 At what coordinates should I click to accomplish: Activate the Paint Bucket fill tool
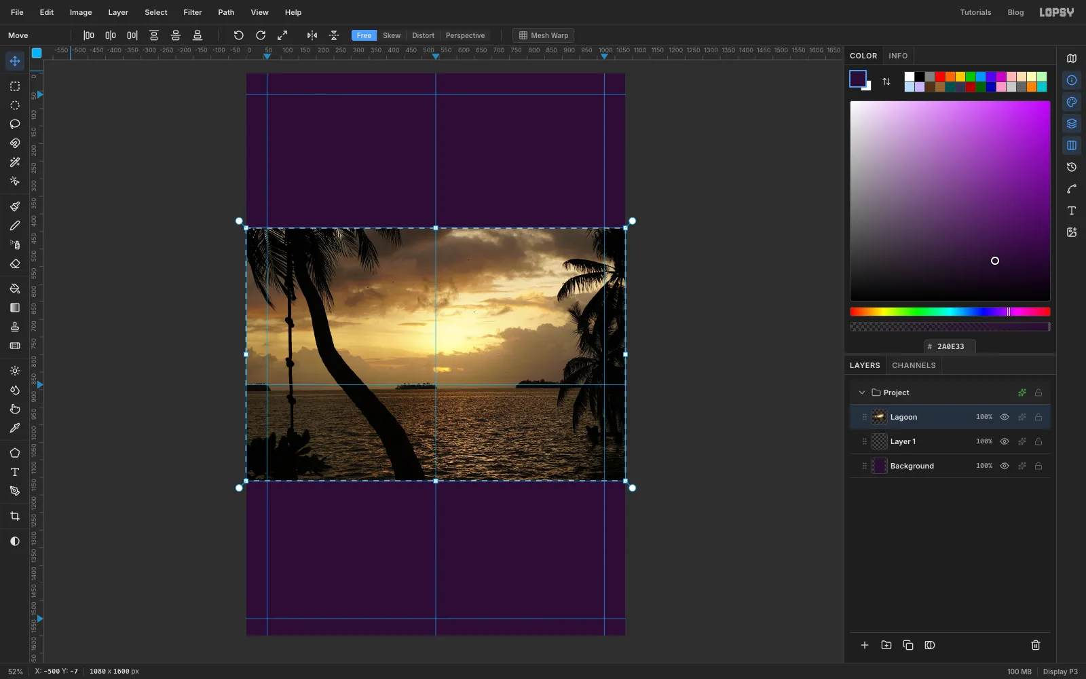click(x=15, y=289)
